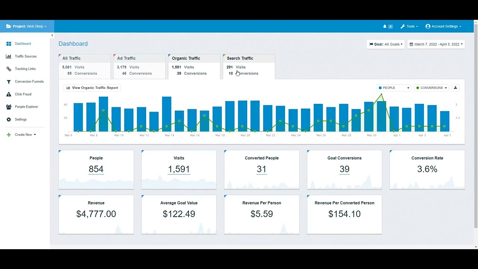Click View Organic Traffic Report button

(92, 88)
